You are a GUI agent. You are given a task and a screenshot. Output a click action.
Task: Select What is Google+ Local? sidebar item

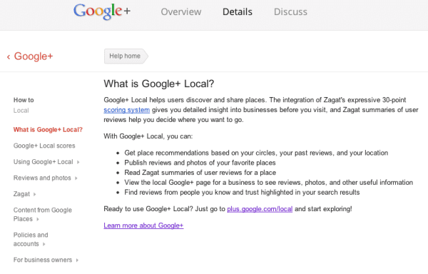[48, 130]
